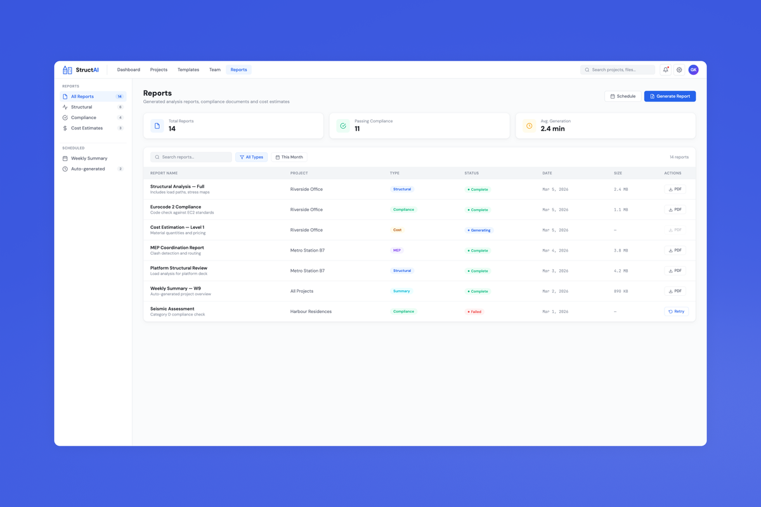Click the Generate Report button

click(x=670, y=96)
